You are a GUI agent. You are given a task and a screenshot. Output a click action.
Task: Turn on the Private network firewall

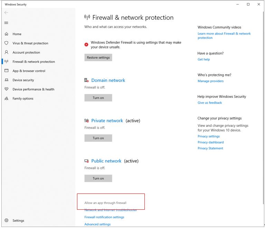pyautogui.click(x=98, y=138)
